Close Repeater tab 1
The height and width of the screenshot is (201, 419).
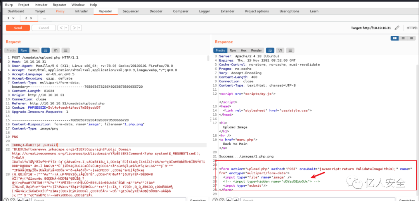pyautogui.click(x=13, y=18)
